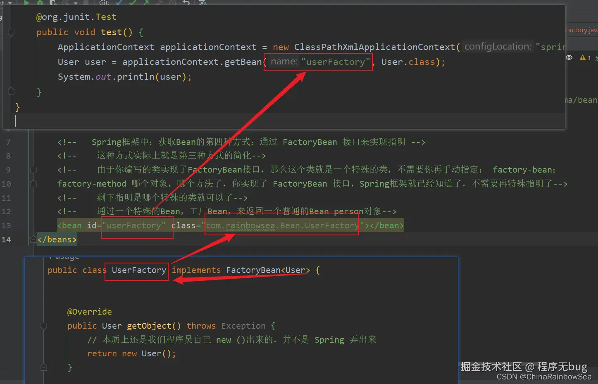Click the Git commit green checkmark
Viewport: 598px width, 384px height.
pos(133,2)
